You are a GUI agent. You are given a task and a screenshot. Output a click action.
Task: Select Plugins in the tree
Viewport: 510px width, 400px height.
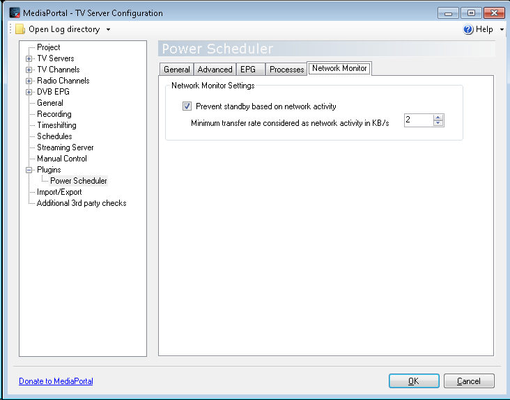point(49,170)
